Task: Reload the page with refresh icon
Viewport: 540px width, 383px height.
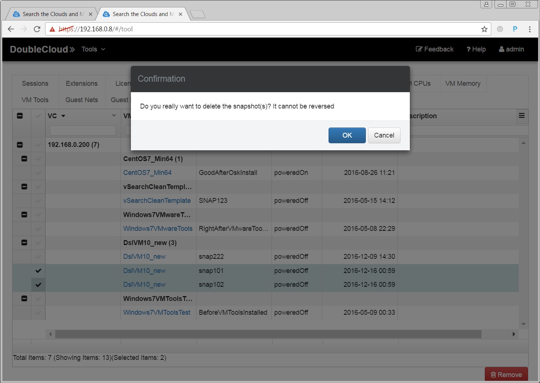Action: pyautogui.click(x=37, y=29)
